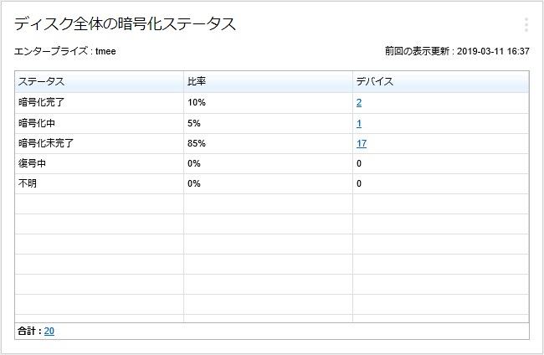Open device count link 1 for 暗号化中

(359, 123)
